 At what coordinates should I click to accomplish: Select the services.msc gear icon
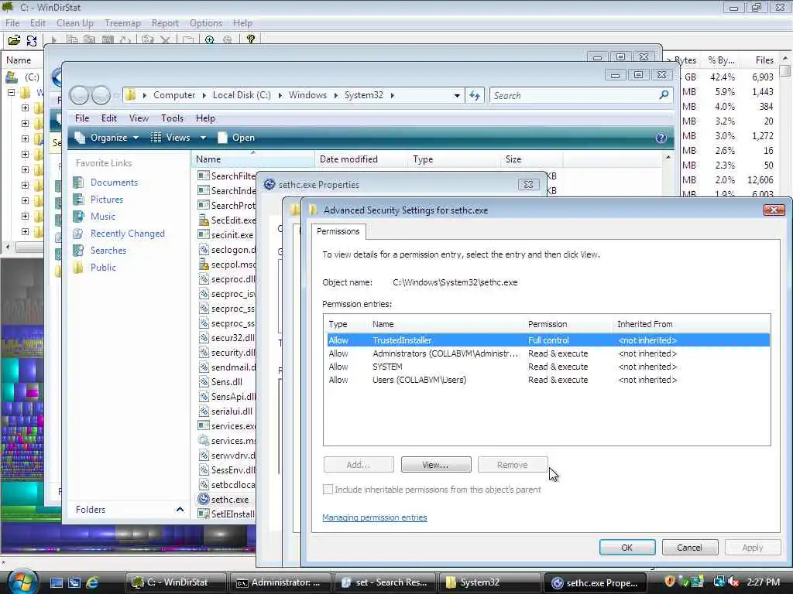click(204, 440)
